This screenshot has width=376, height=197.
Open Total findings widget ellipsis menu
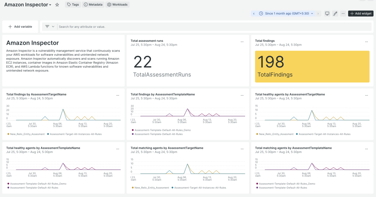click(x=367, y=42)
